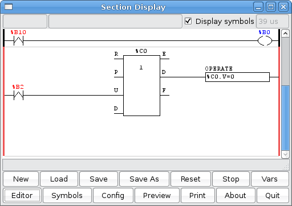Minimize the Section Display window

[x=258, y=7]
